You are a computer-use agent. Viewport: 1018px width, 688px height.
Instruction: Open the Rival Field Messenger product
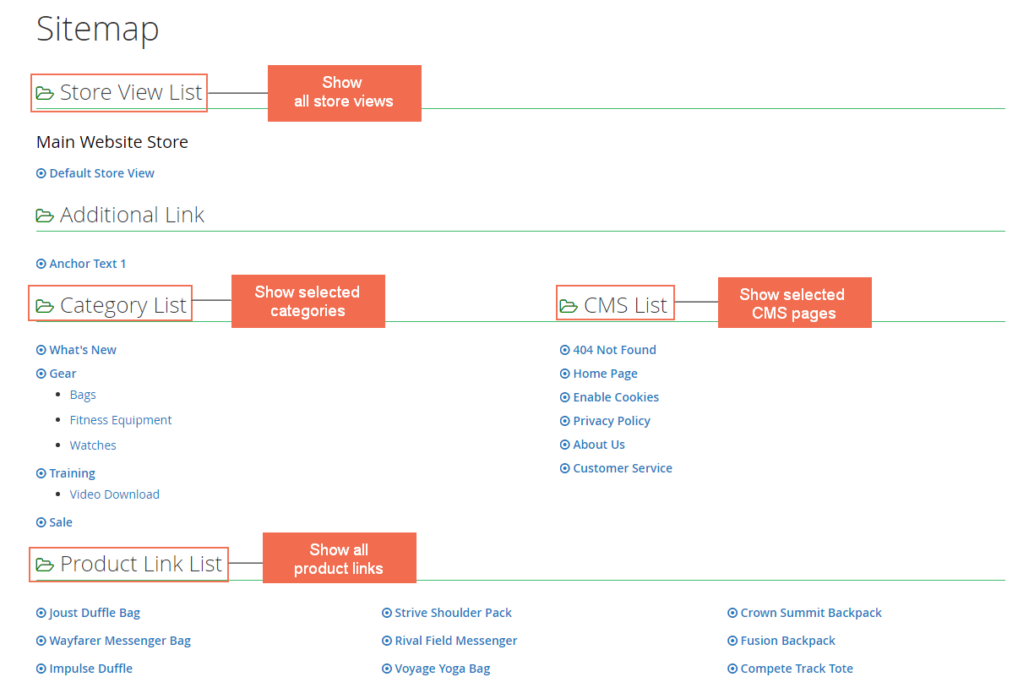click(x=456, y=641)
